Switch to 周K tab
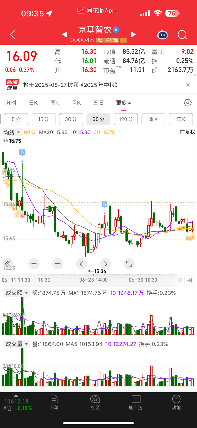 55,103
